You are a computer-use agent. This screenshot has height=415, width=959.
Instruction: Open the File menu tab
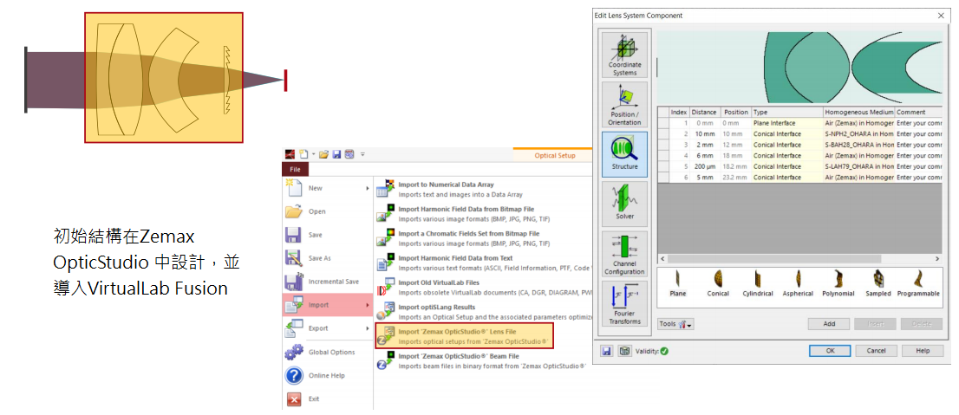pos(296,169)
